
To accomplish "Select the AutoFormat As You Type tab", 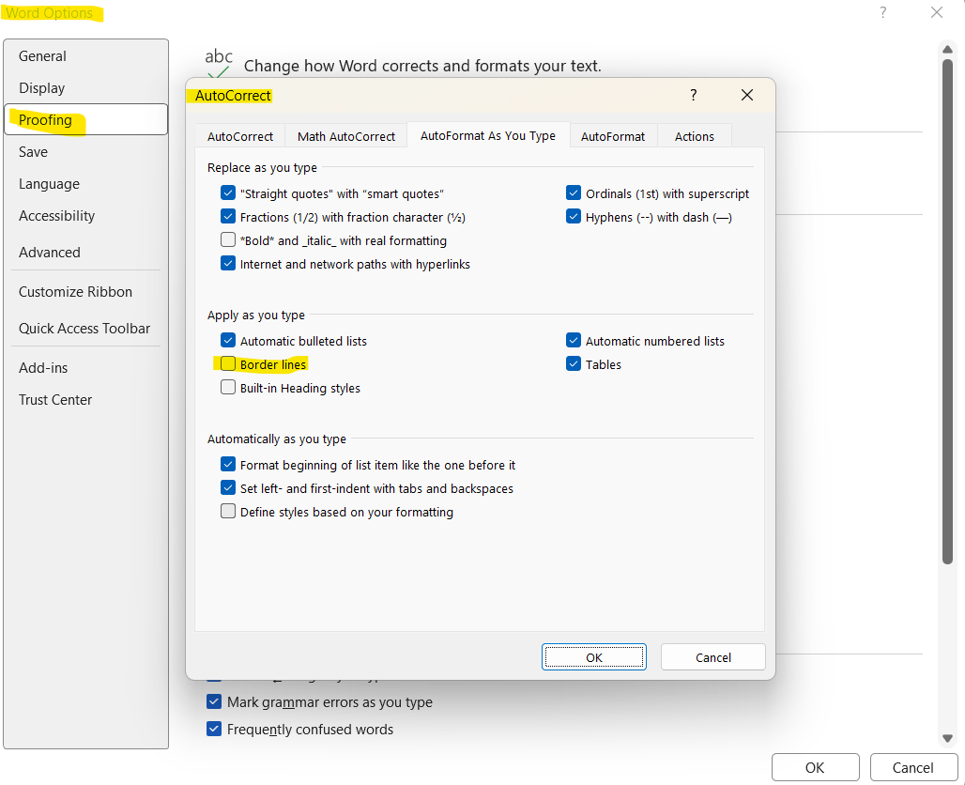I will tap(488, 135).
